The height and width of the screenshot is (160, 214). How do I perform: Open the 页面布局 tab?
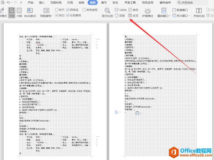pyautogui.click(x=56, y=2)
